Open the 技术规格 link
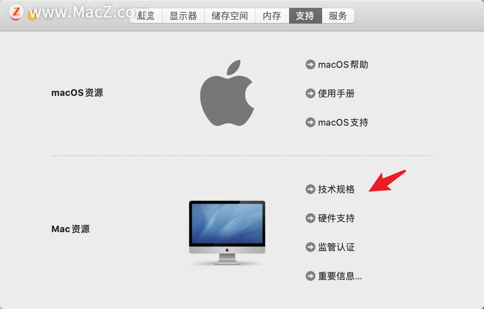The height and width of the screenshot is (309, 484). point(336,189)
